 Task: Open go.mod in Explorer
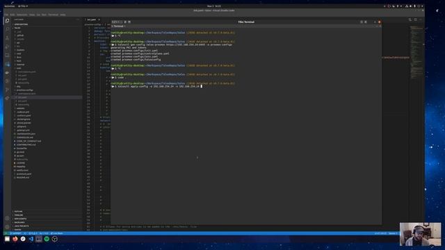point(20,152)
